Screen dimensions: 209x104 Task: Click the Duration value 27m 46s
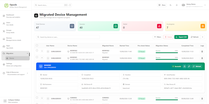[x=126, y=78]
